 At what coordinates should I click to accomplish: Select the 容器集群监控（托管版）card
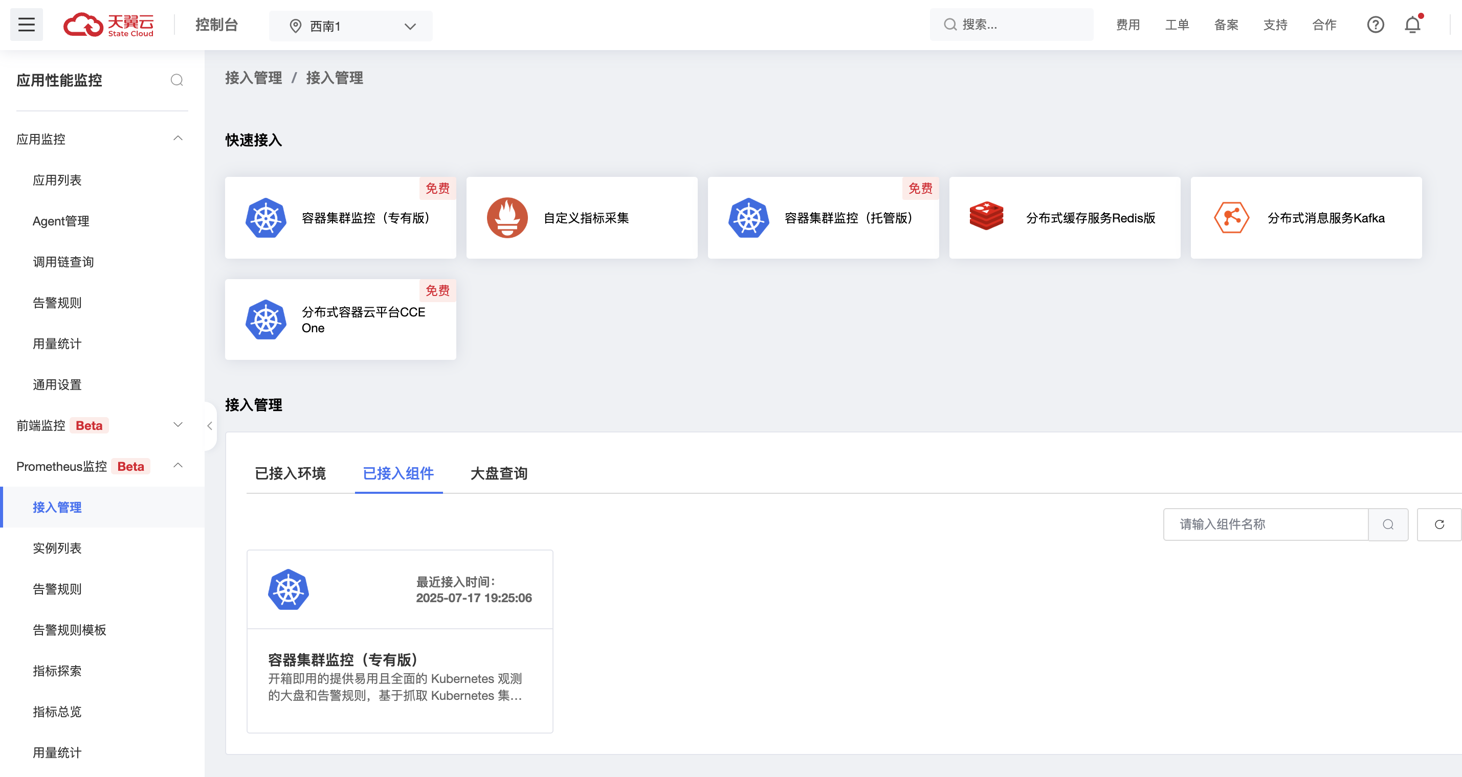[x=823, y=218]
